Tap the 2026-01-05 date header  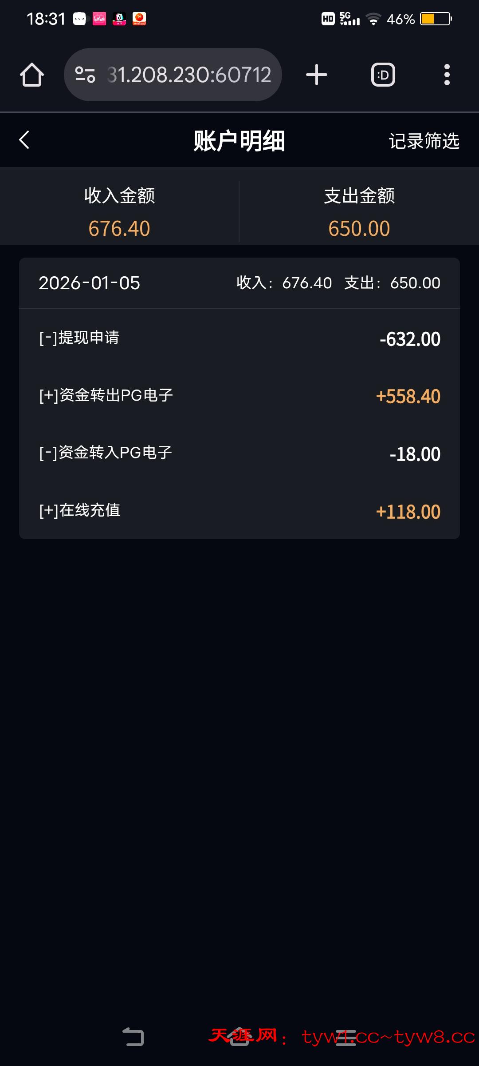click(89, 283)
